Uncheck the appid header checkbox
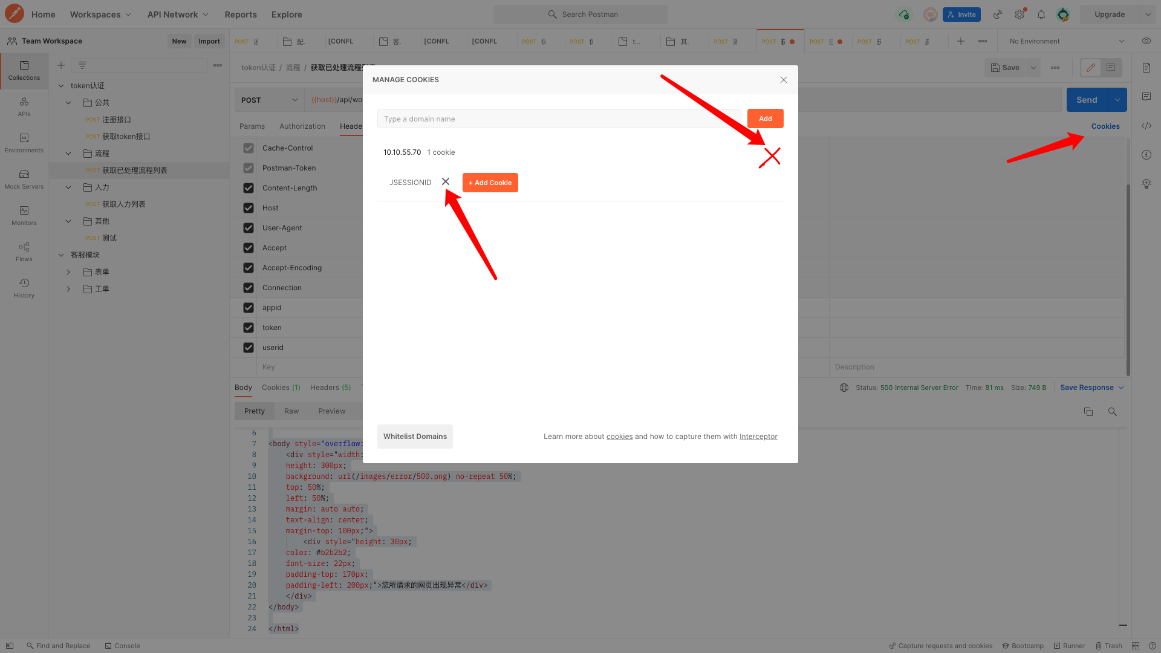1161x653 pixels. point(249,308)
